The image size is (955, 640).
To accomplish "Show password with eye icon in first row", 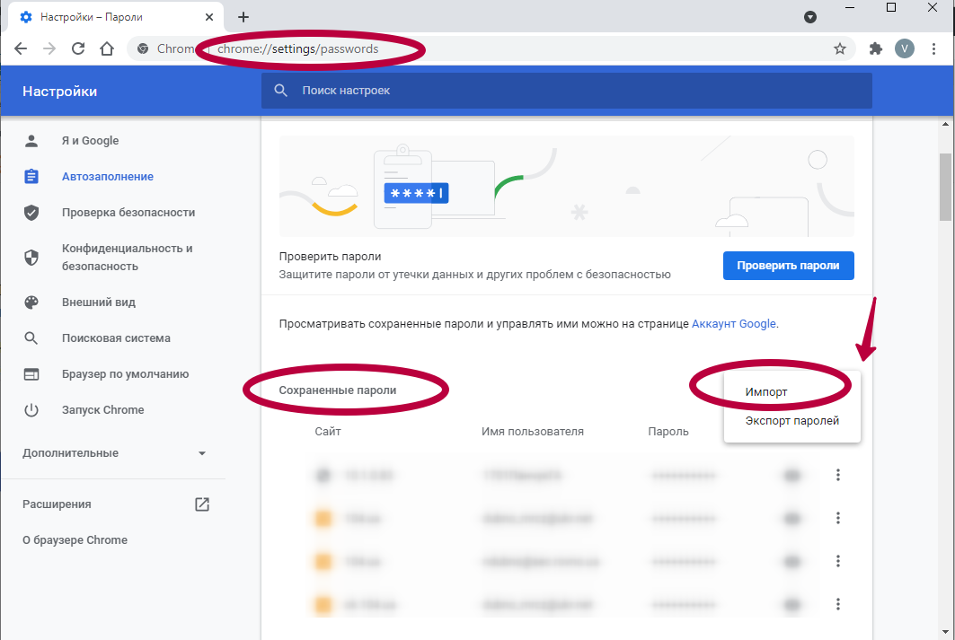I will click(791, 475).
